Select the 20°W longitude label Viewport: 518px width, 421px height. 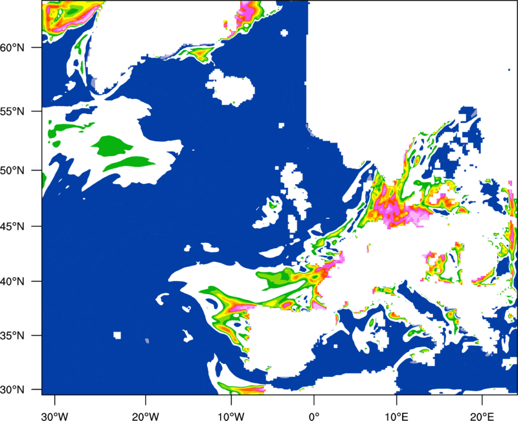point(145,416)
